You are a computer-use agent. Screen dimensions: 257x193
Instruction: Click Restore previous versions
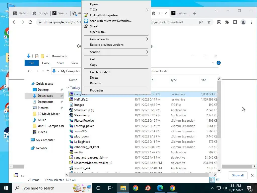[107, 45]
